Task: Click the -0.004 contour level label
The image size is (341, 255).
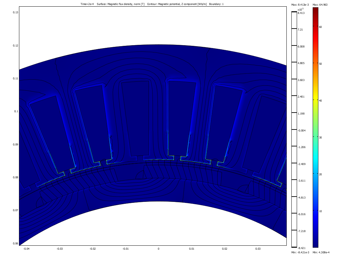Action: pyautogui.click(x=302, y=130)
